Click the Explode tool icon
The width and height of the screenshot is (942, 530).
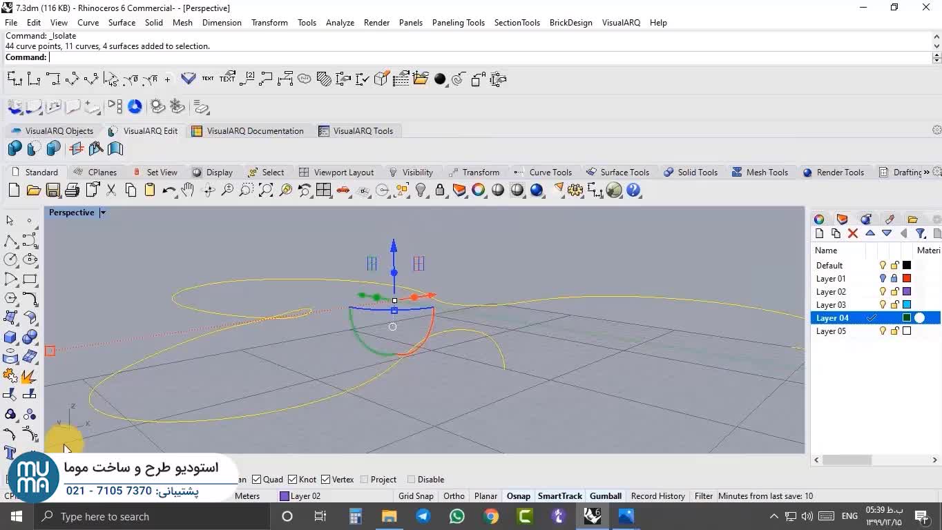point(29,376)
